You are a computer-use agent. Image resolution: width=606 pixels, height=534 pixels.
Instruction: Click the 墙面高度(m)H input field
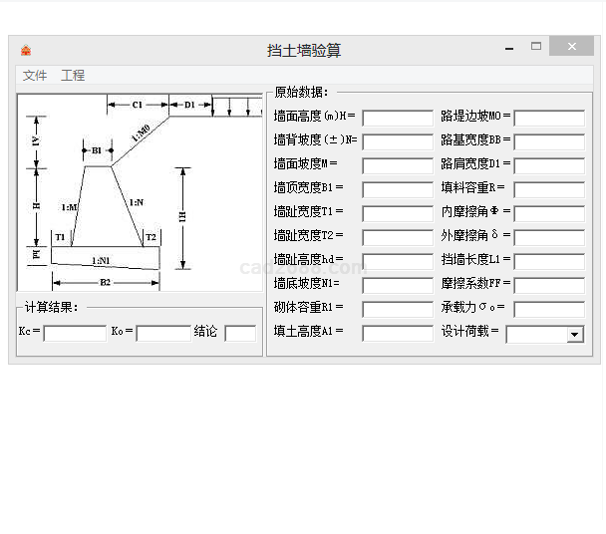pyautogui.click(x=397, y=119)
